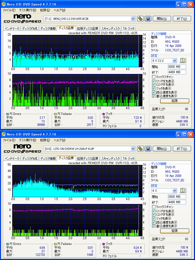Open 拡張(E) menu in LITE-ON window

(45, 140)
